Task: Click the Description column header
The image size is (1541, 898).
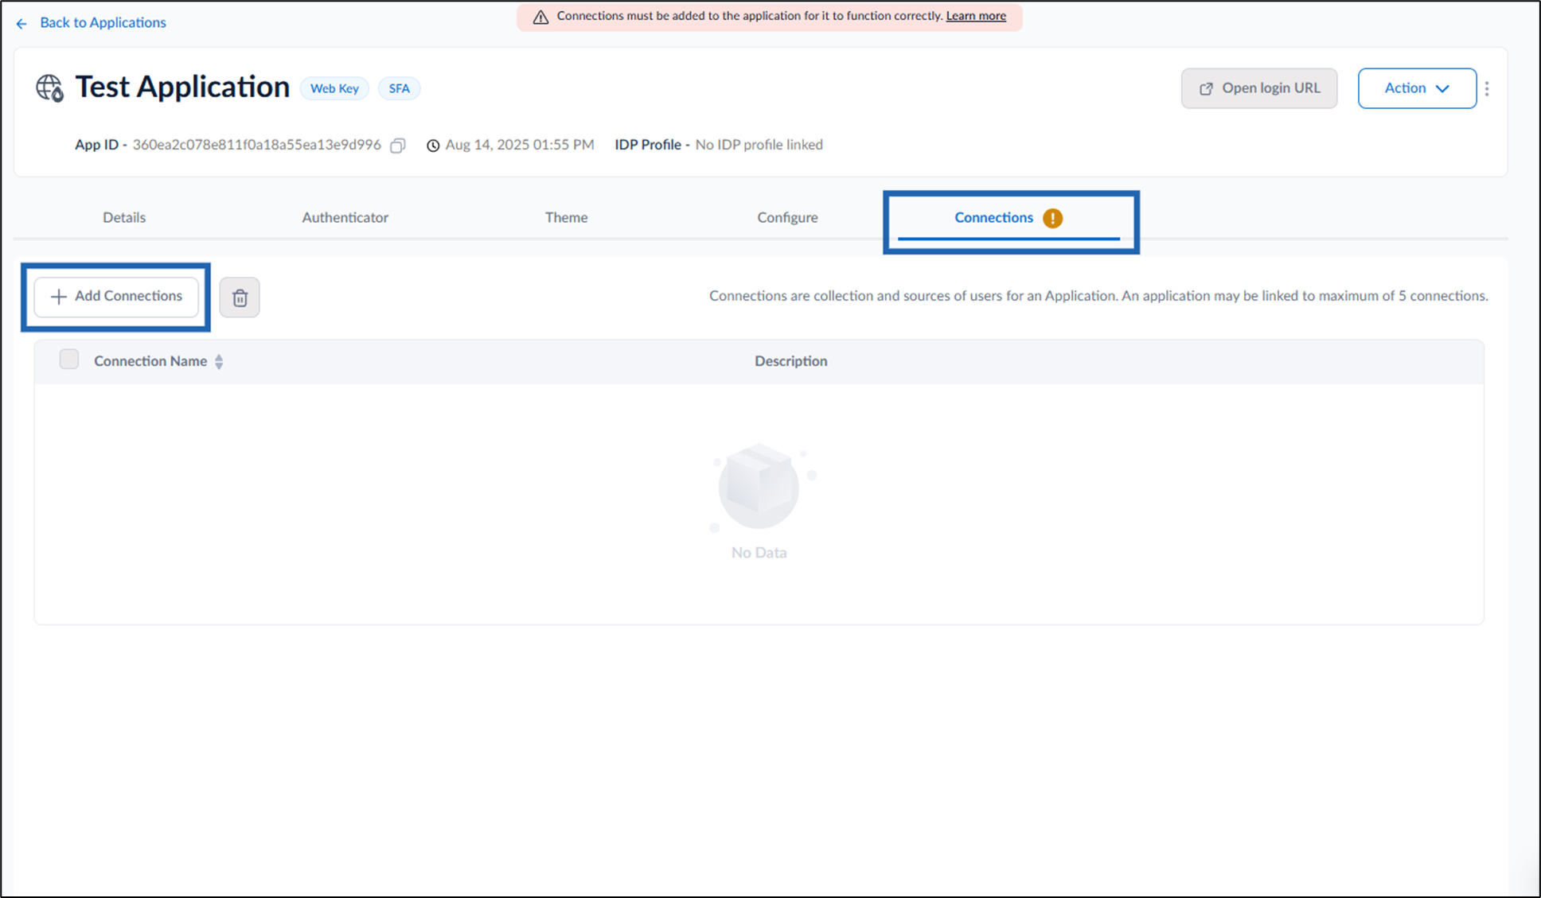Action: 791,361
